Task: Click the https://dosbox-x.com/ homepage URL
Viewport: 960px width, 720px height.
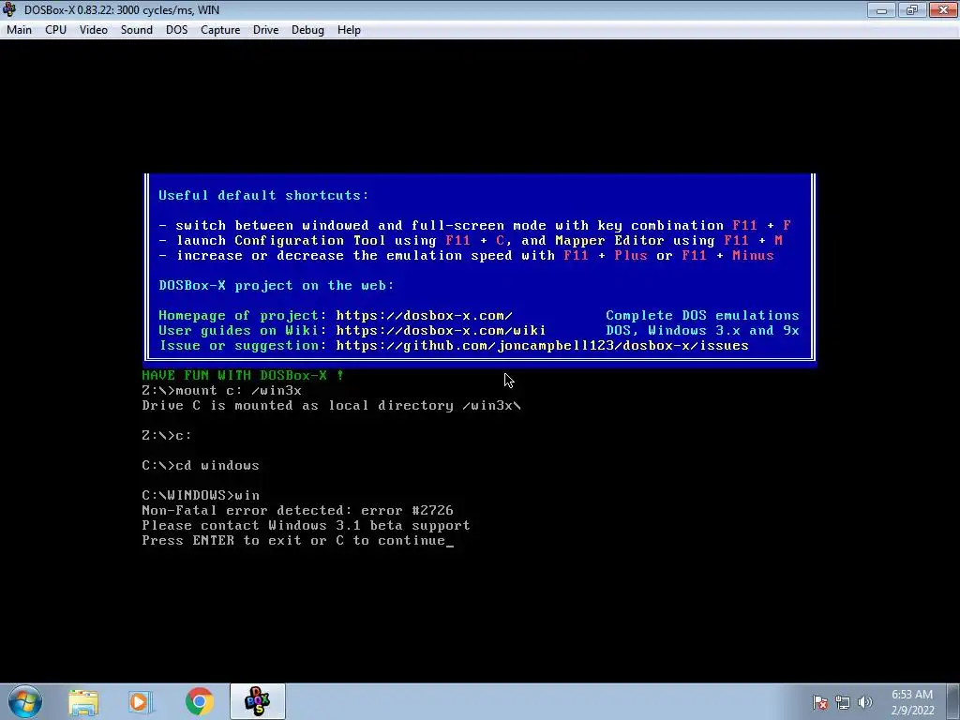Action: [424, 315]
